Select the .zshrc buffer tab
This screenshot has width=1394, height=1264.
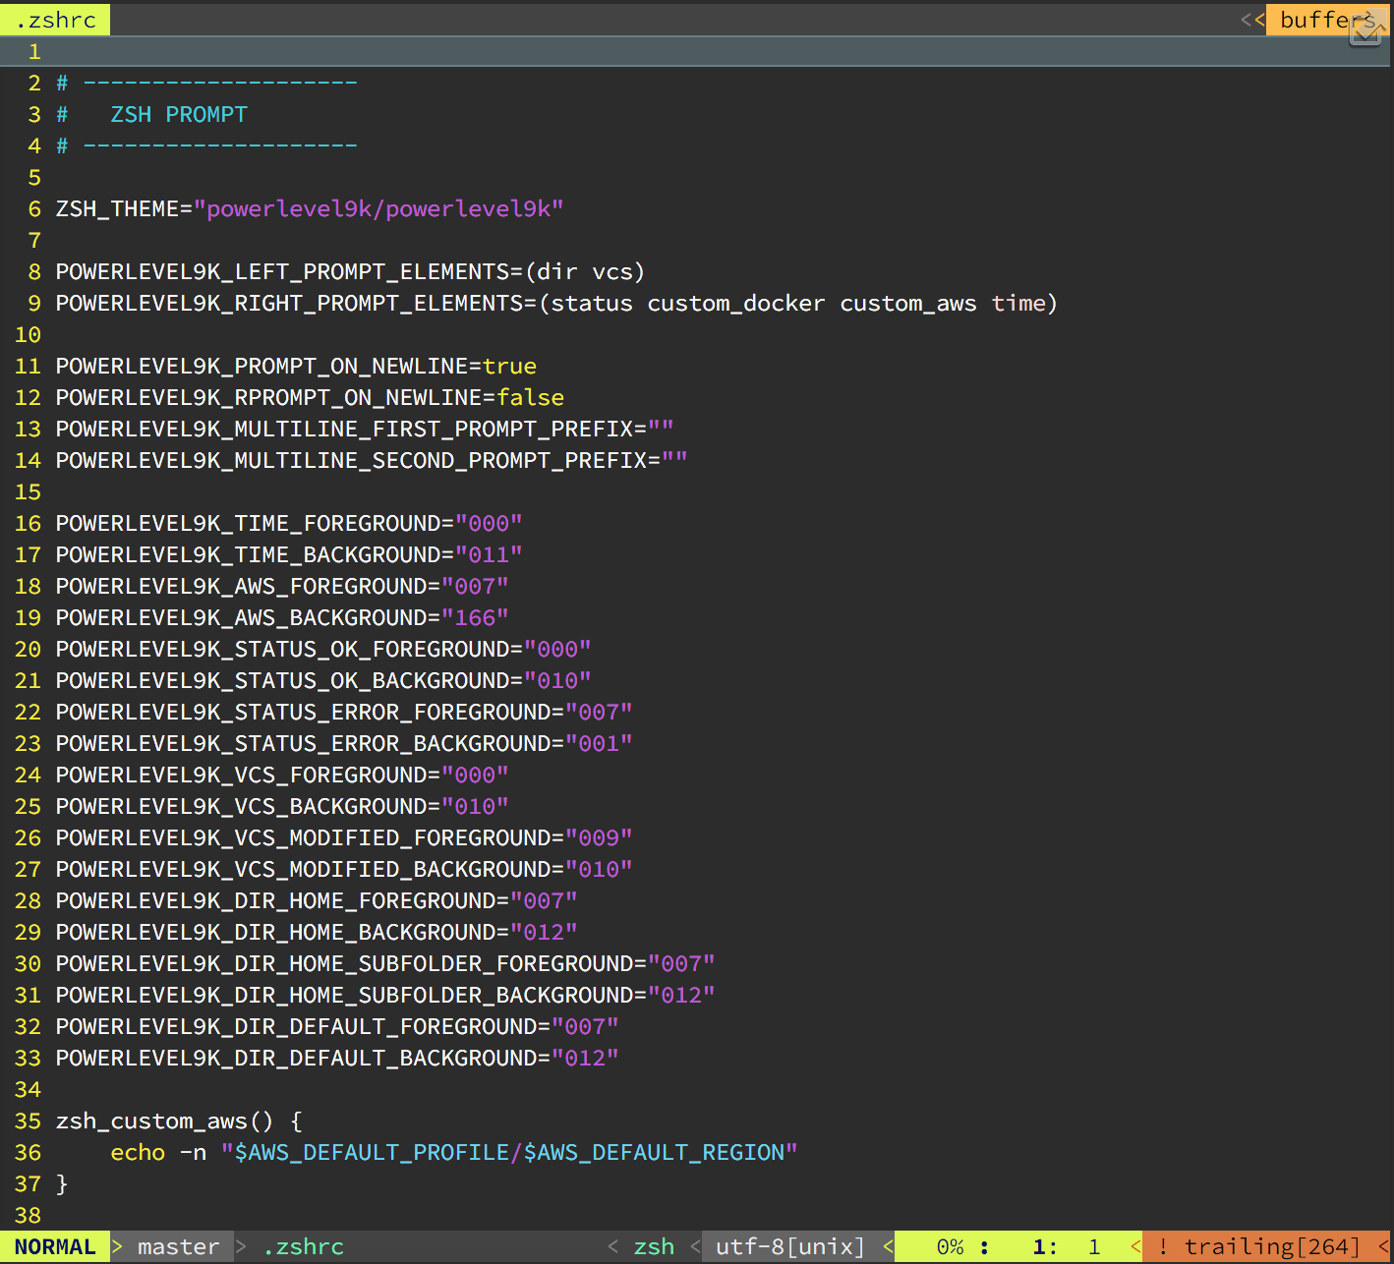55,20
